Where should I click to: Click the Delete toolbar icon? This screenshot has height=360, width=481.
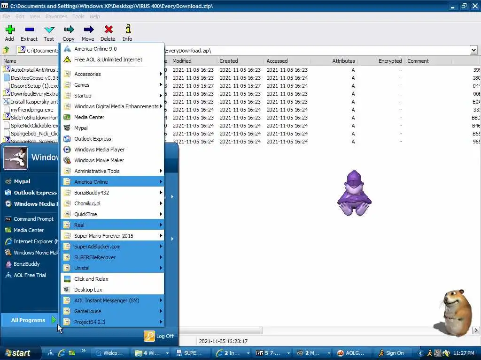[109, 30]
